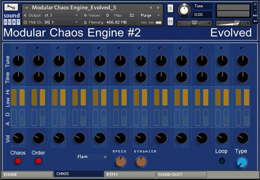
Task: Adjust last column Tune knob
Action: click(243, 61)
